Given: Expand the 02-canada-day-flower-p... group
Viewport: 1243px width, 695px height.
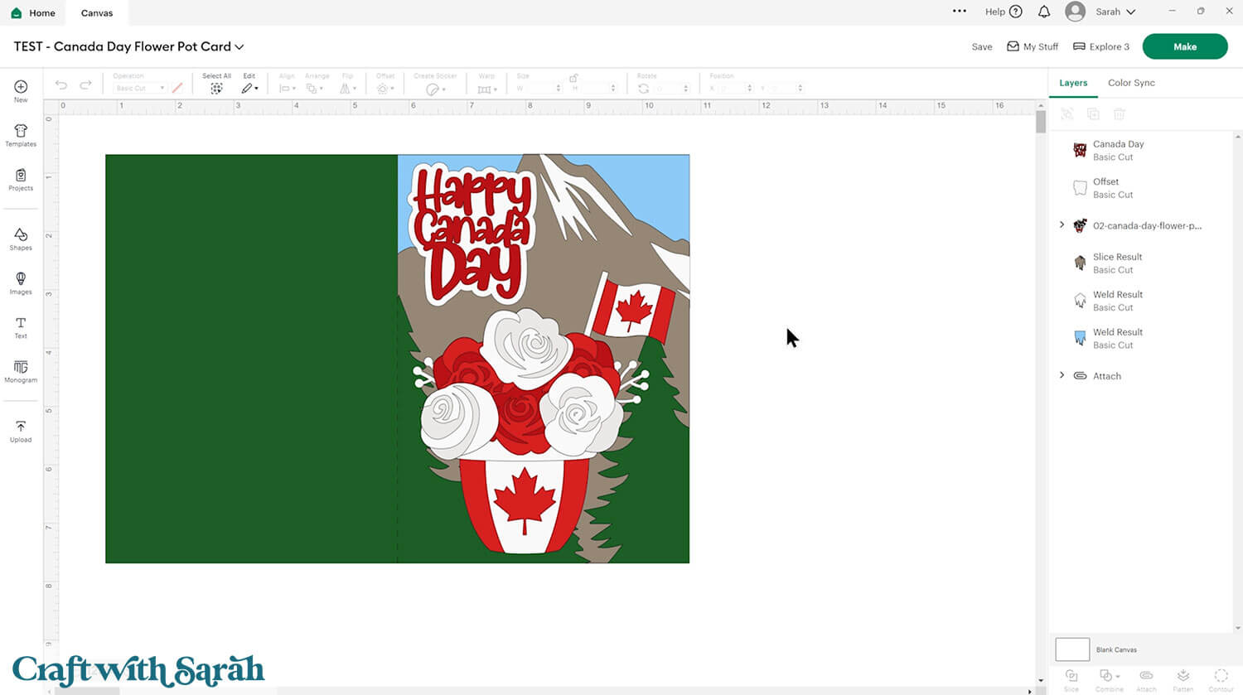Looking at the screenshot, I should [1062, 224].
